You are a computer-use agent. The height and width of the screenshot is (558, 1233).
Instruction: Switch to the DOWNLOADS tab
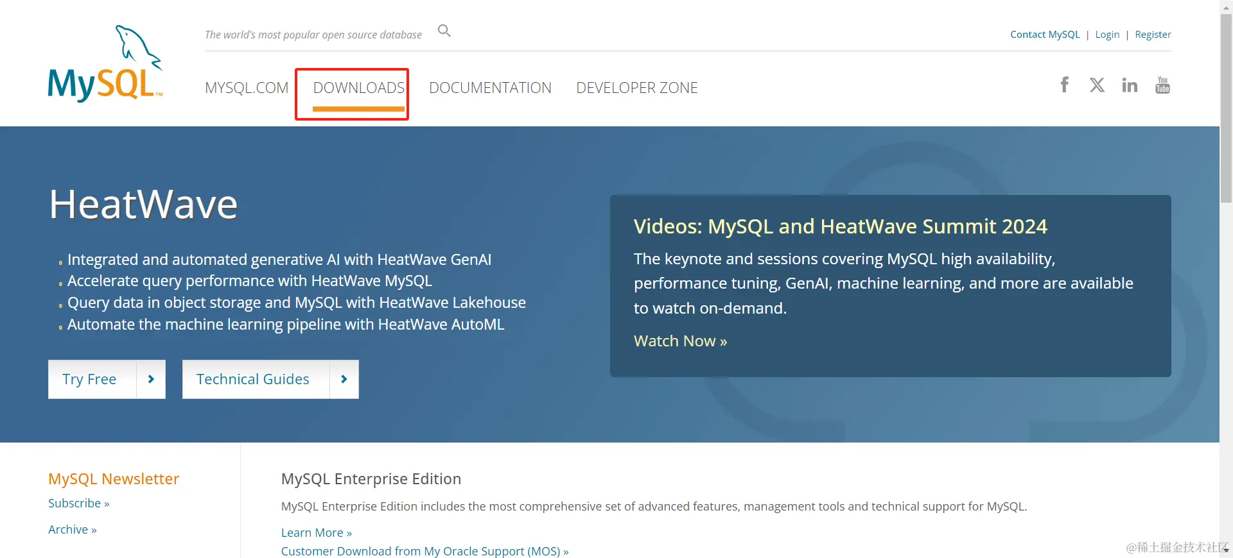pos(359,88)
